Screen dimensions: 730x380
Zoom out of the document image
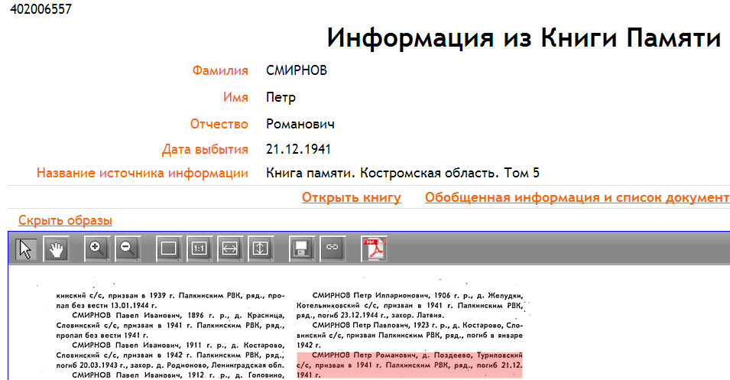click(x=126, y=248)
